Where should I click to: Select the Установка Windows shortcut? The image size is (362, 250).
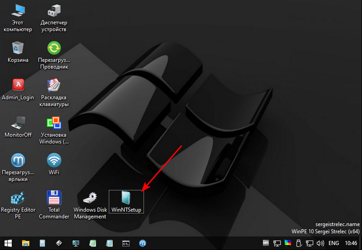coord(54,130)
